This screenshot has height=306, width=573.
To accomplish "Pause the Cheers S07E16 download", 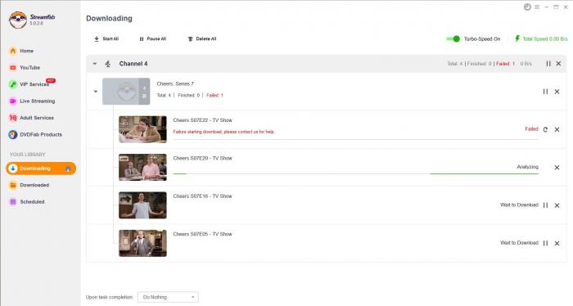I will click(545, 205).
